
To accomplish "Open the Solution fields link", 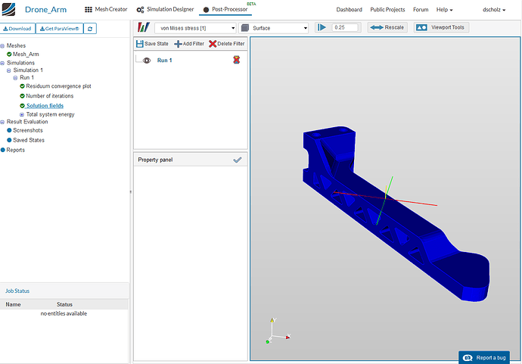I will click(45, 106).
